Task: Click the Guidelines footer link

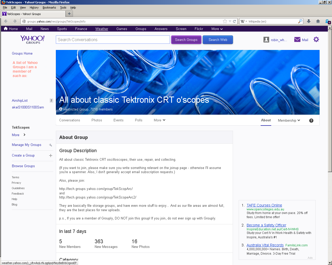Action: coord(18,188)
